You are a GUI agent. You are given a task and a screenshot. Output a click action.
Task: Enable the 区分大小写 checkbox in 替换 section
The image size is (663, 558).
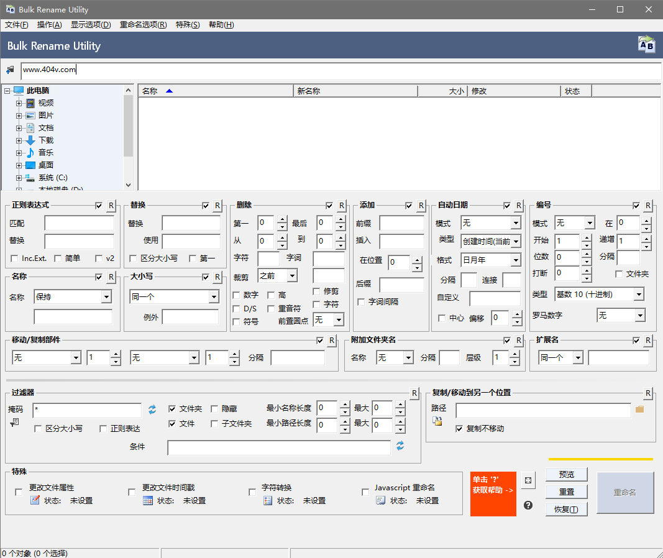134,258
